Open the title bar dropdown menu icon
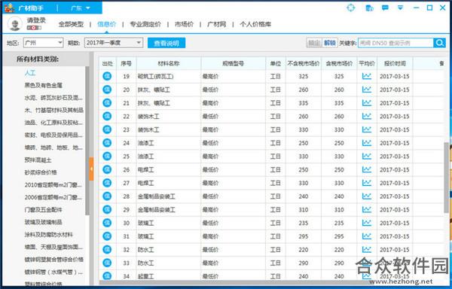The height and width of the screenshot is (289, 452). click(x=401, y=8)
